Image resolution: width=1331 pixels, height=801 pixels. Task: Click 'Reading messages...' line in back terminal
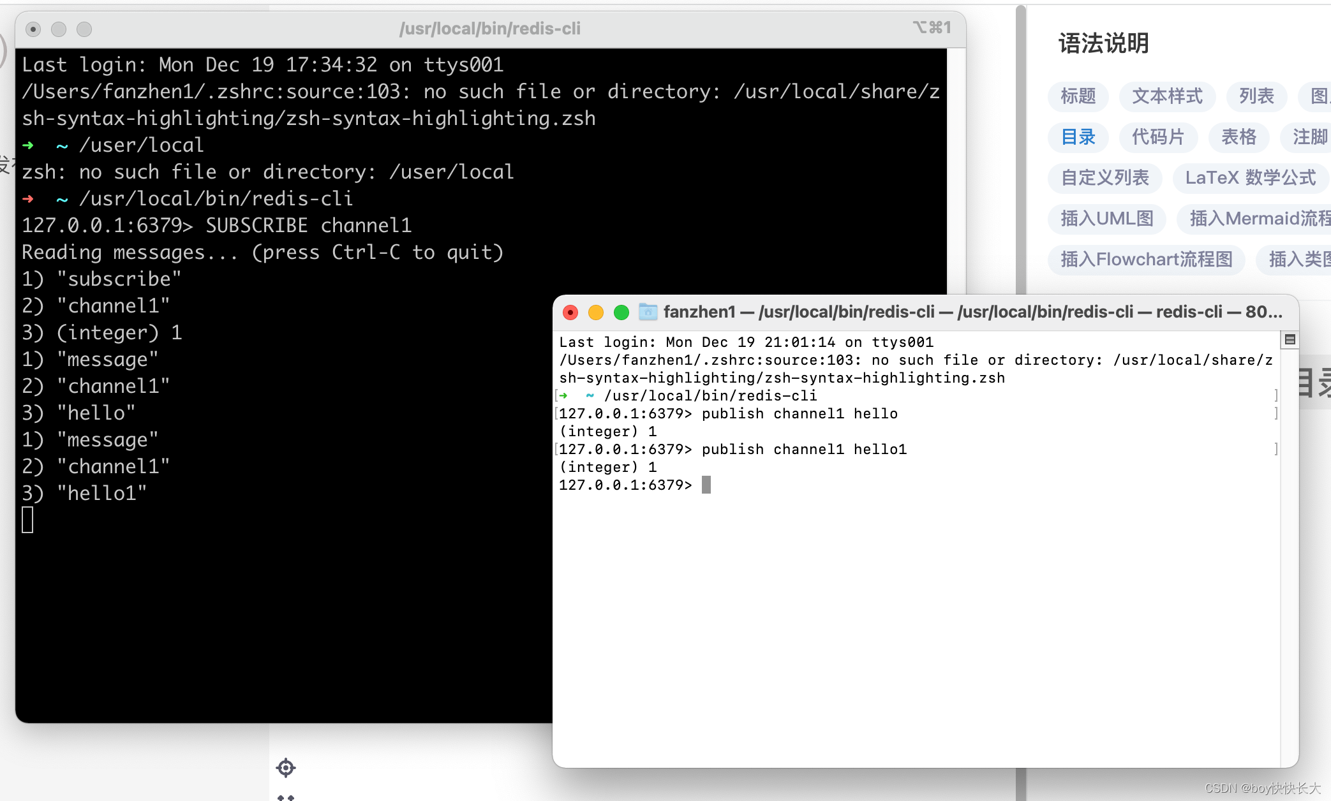pyautogui.click(x=263, y=253)
